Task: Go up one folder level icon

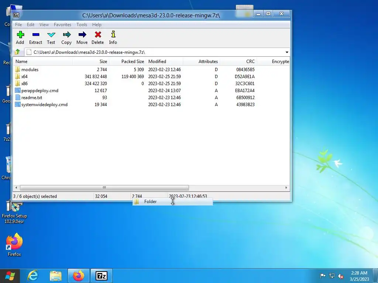Action: point(18,52)
